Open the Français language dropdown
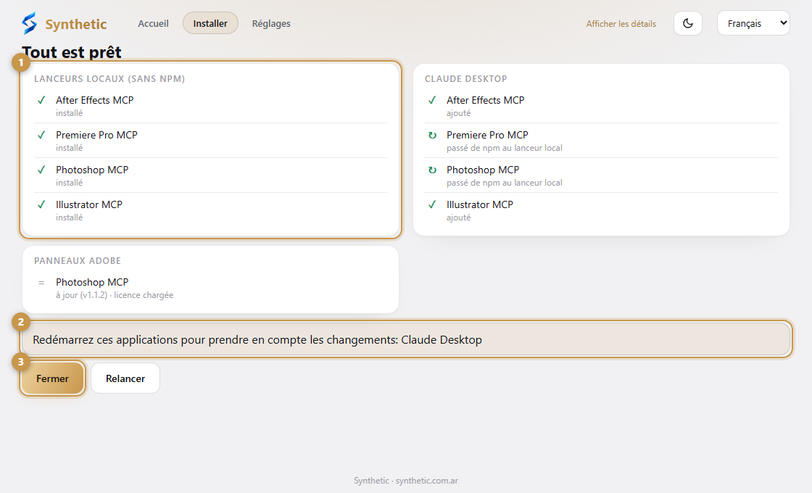812x493 pixels. click(753, 23)
